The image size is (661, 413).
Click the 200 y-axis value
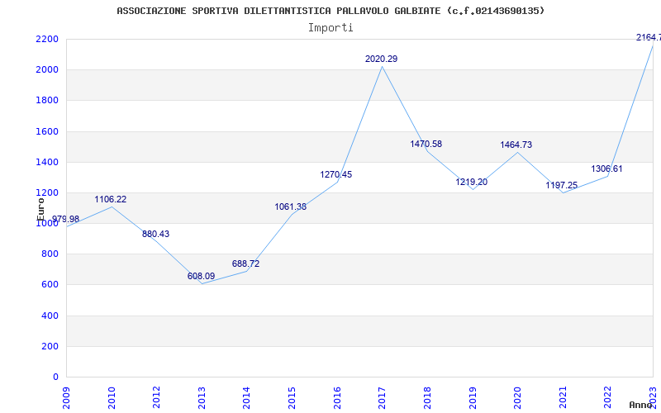click(50, 346)
